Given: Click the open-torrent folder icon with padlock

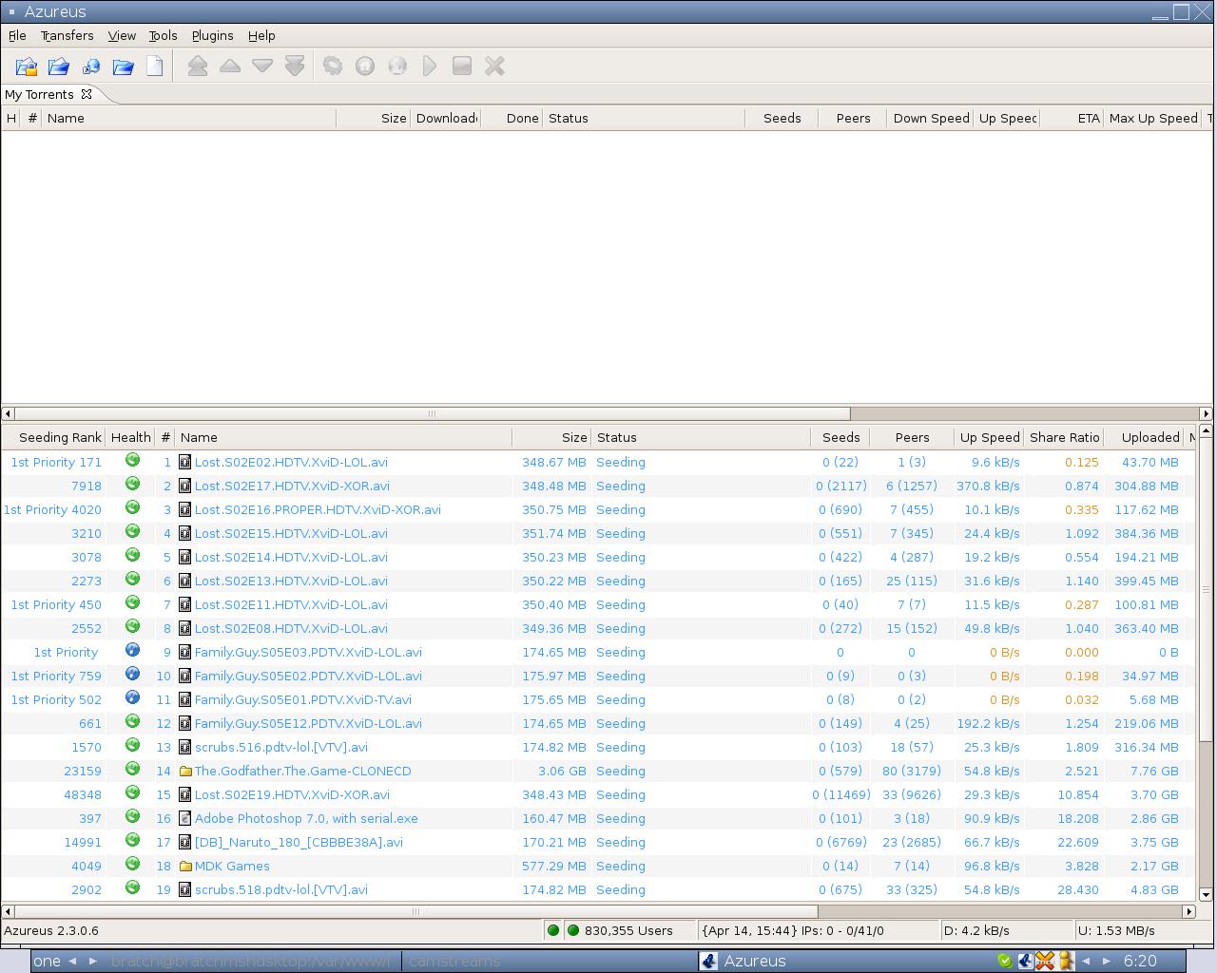Looking at the screenshot, I should click(26, 67).
